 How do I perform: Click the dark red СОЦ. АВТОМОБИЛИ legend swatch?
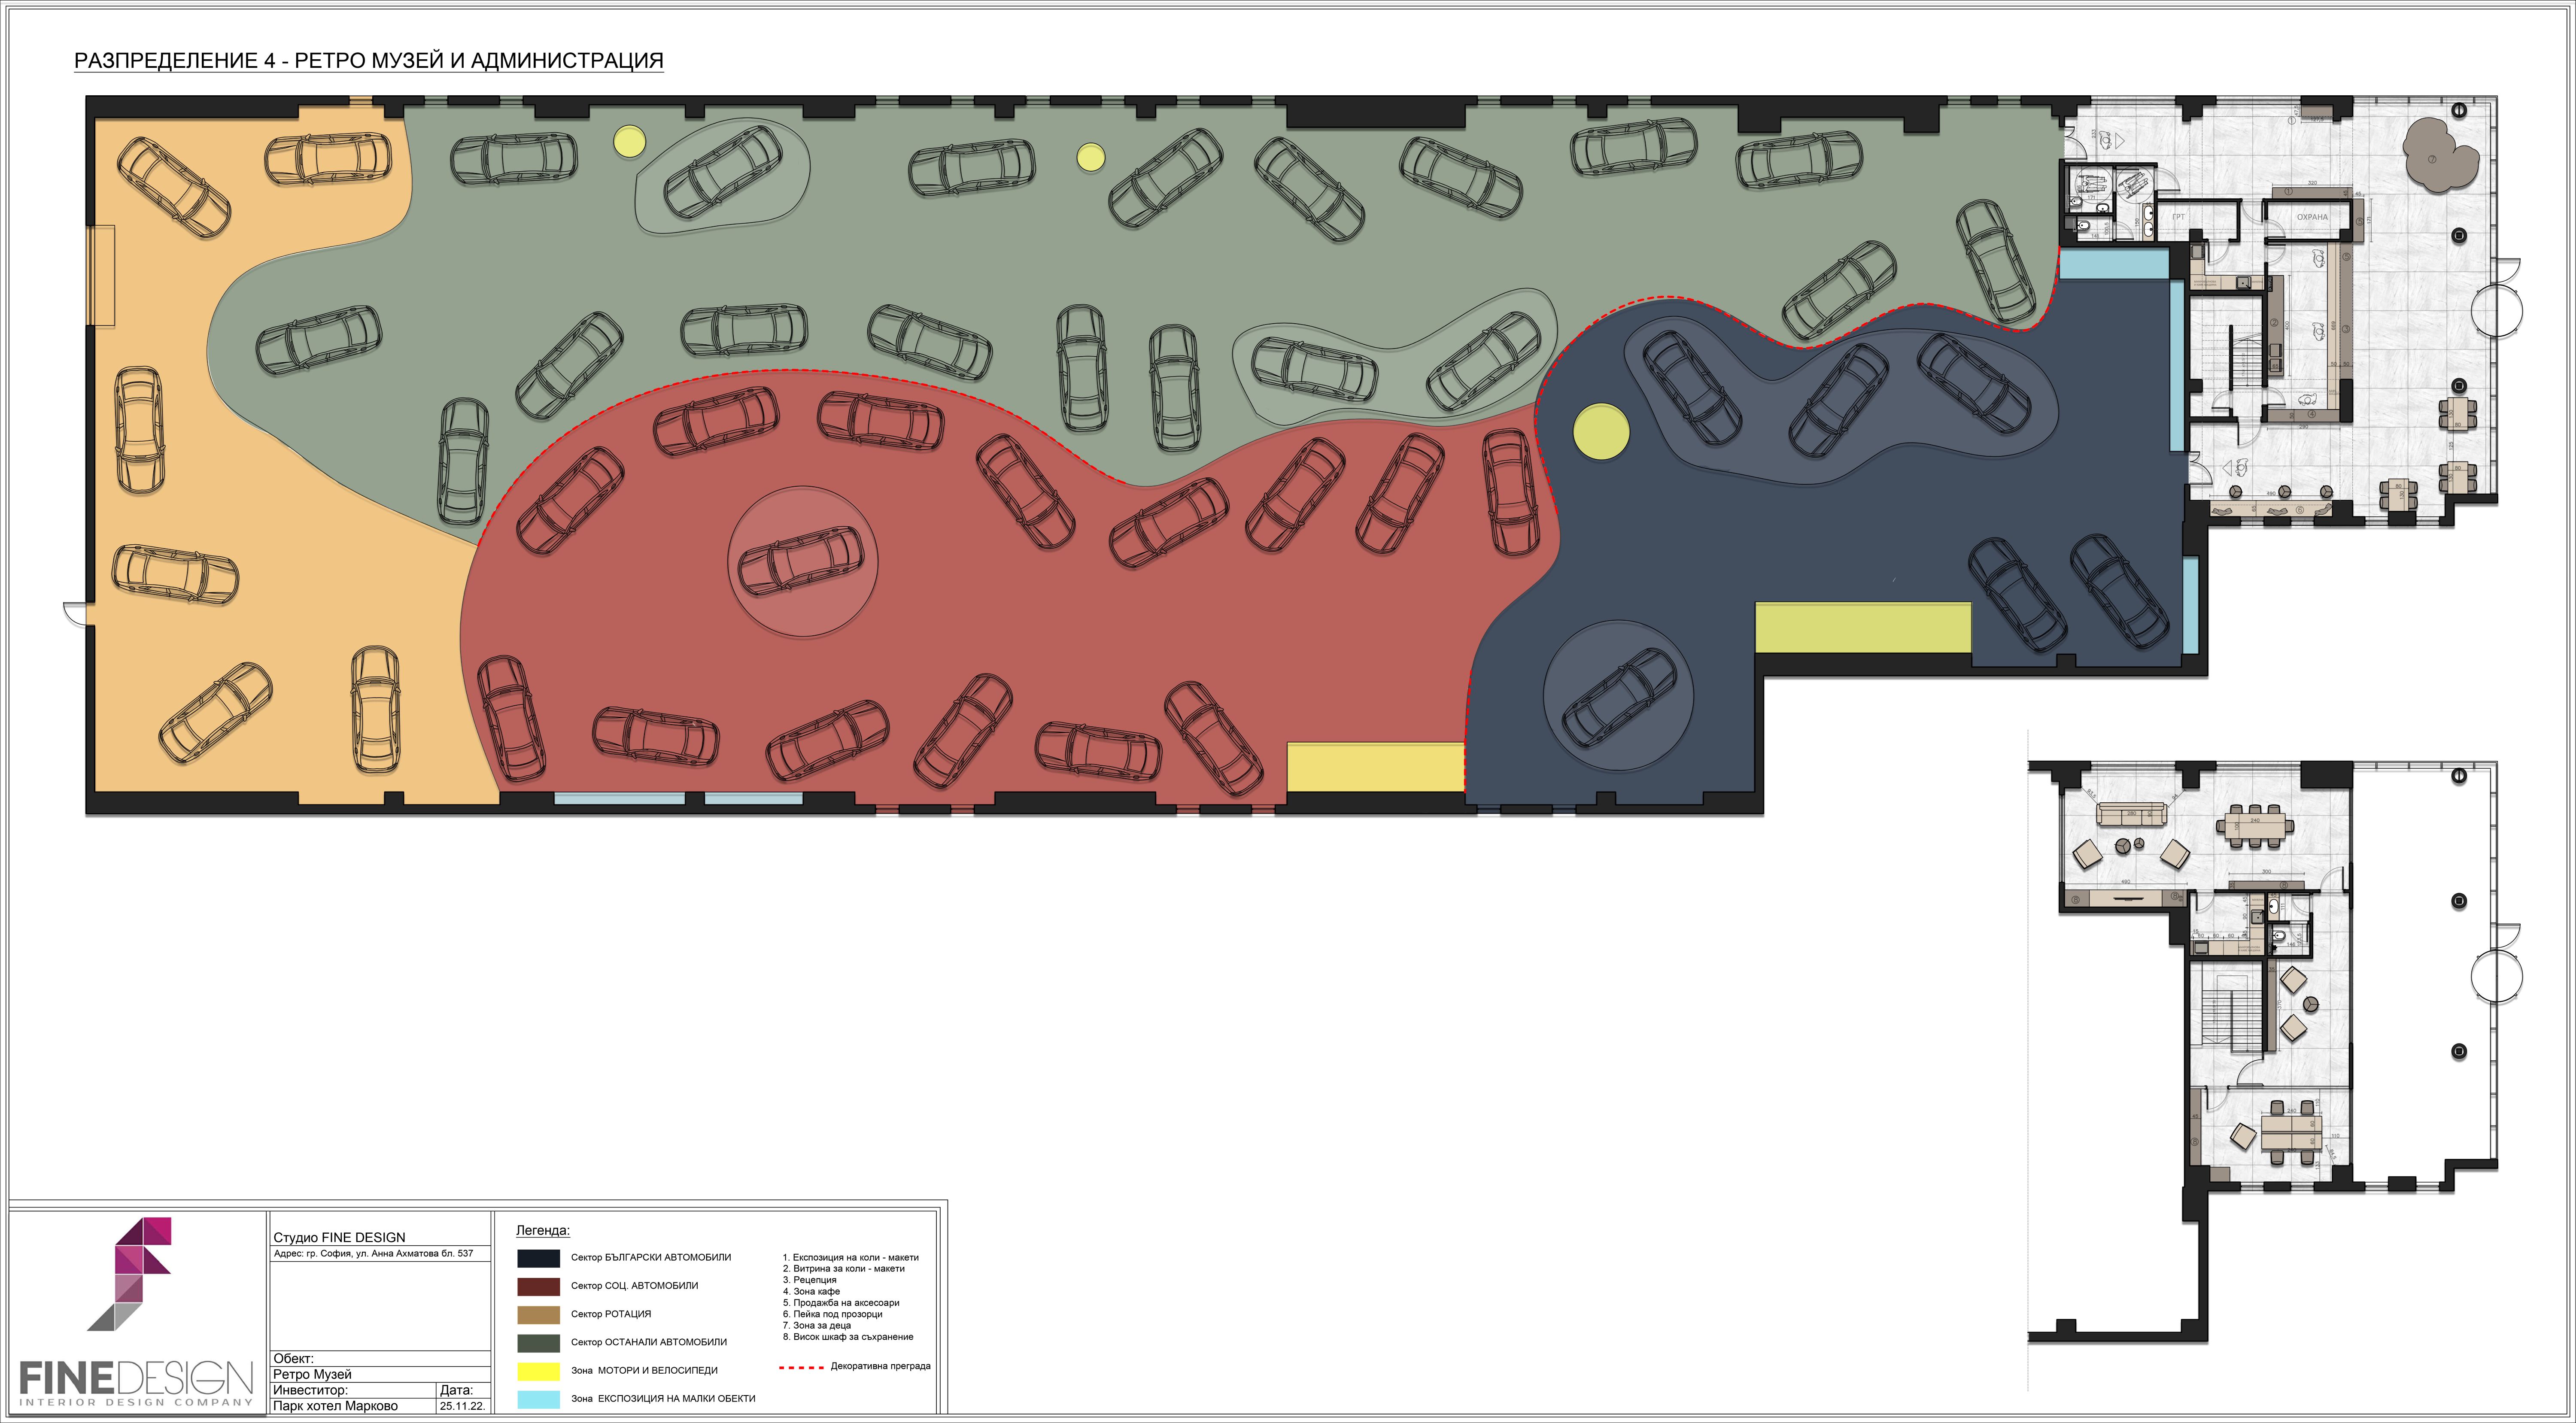pos(538,1286)
